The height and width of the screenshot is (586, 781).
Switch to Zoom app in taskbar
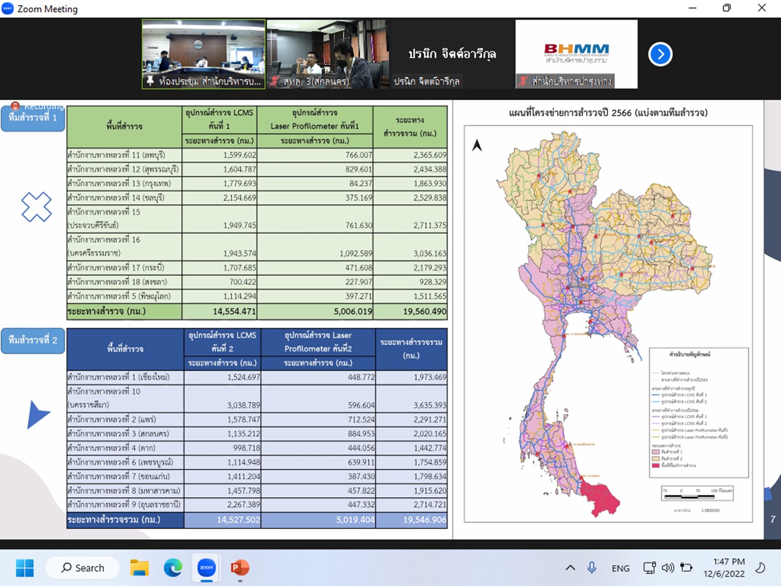(x=207, y=568)
